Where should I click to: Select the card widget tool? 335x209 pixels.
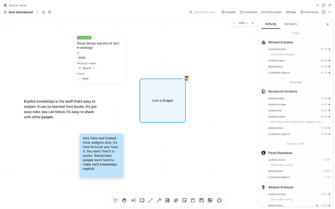click(x=201, y=200)
